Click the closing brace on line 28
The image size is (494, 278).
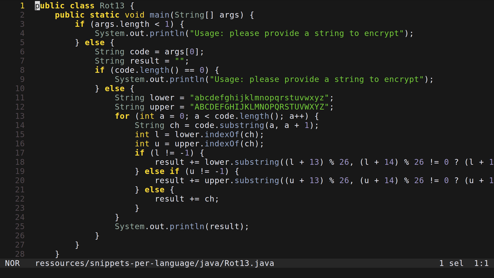coord(57,254)
